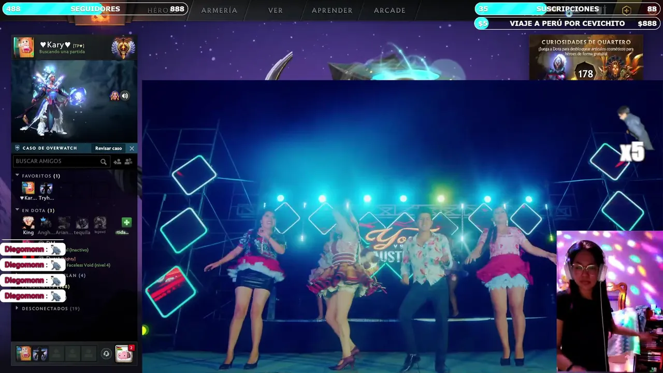Click the Crystal Maiden hero model preview

[52, 100]
